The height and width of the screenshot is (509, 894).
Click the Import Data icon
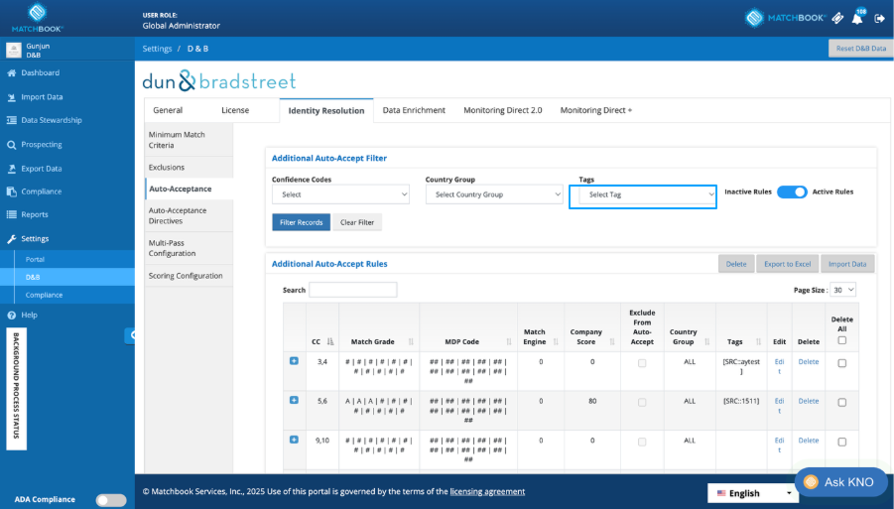click(11, 97)
